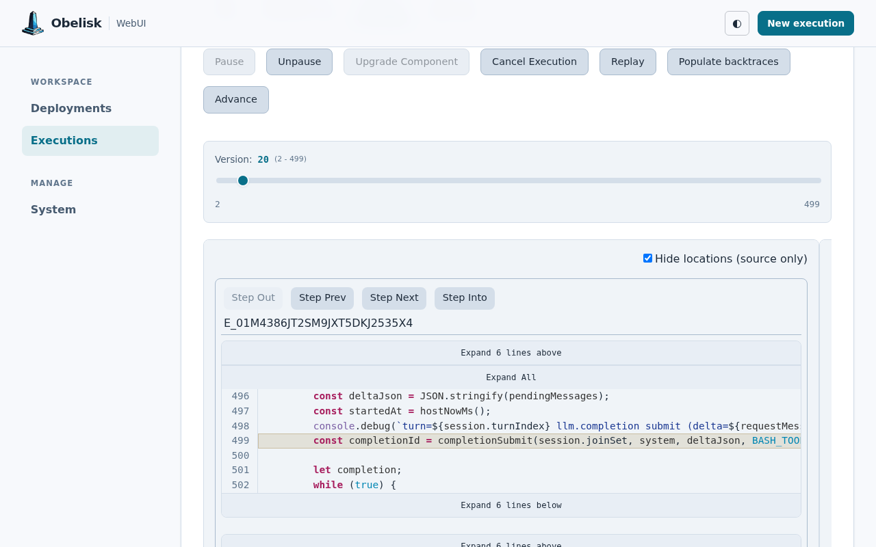Click the Replay button

pyautogui.click(x=628, y=62)
